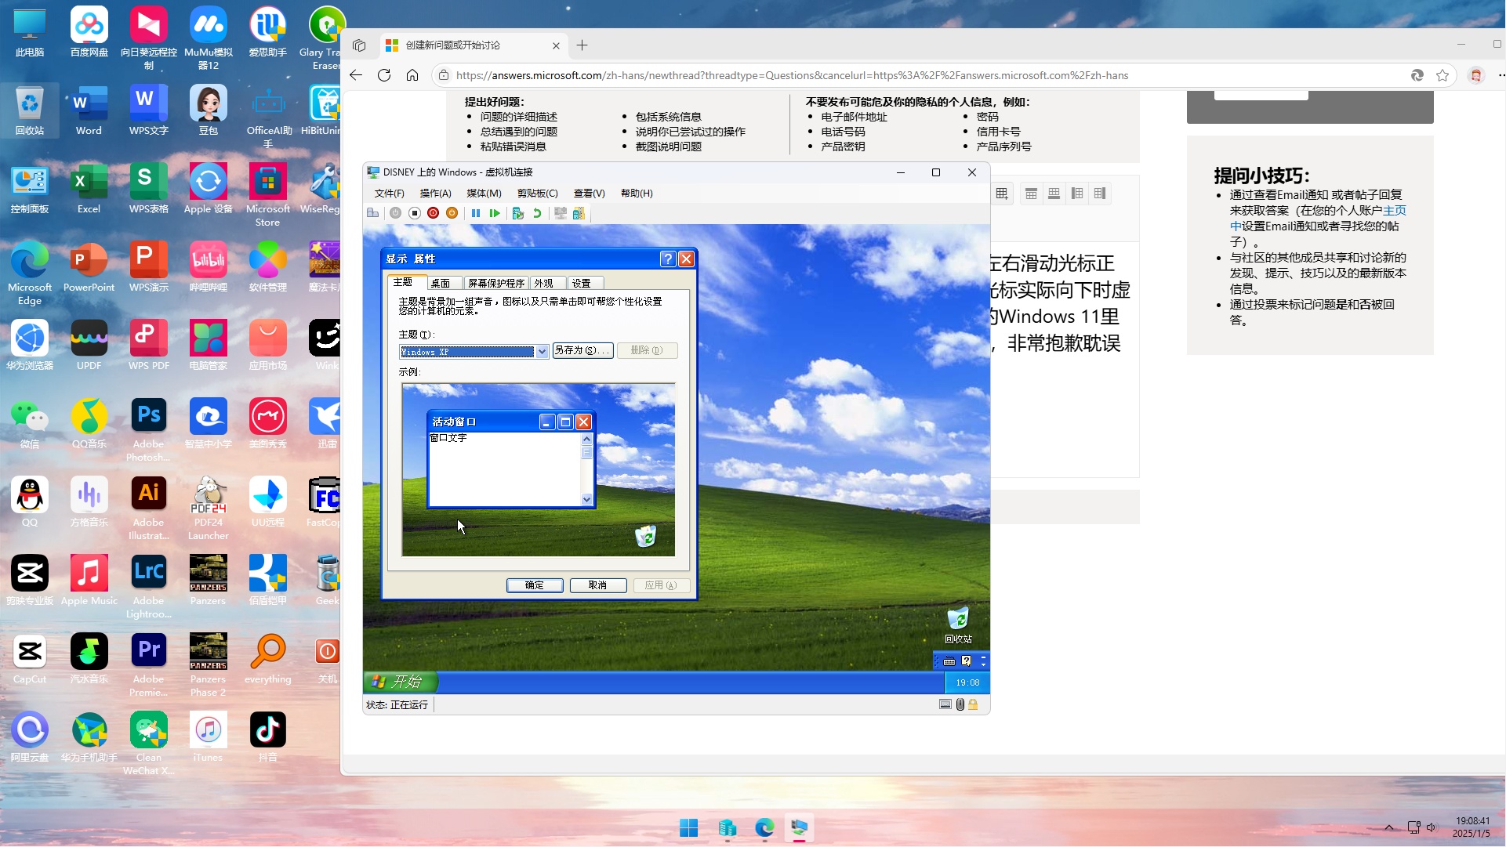Screen dimensions: 1506x847
Task: Open Adobe Photoshop desktop icon
Action: [x=148, y=431]
